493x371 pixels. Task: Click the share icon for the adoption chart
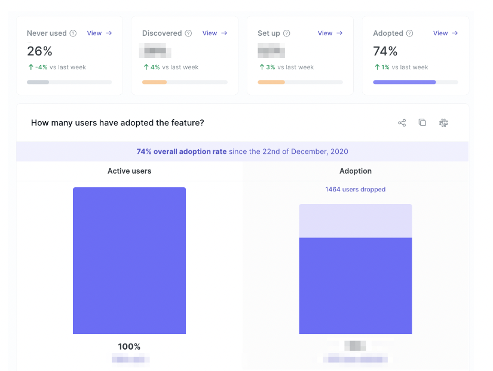402,123
